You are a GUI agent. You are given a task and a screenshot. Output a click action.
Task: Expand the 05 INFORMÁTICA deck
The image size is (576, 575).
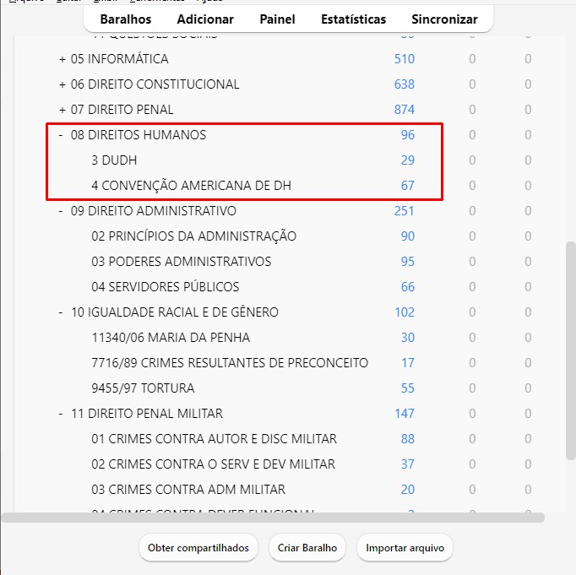pos(62,59)
